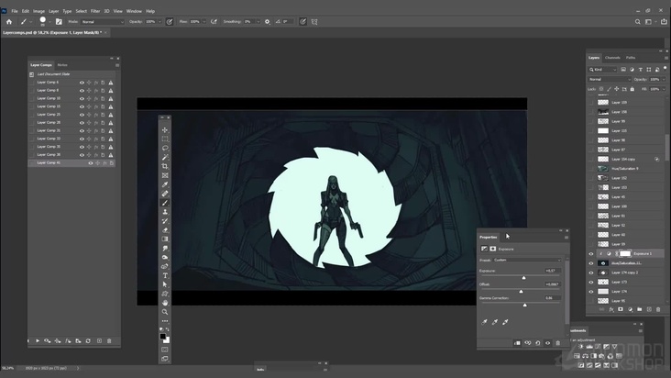Click the Share icon at top right

coord(664,21)
